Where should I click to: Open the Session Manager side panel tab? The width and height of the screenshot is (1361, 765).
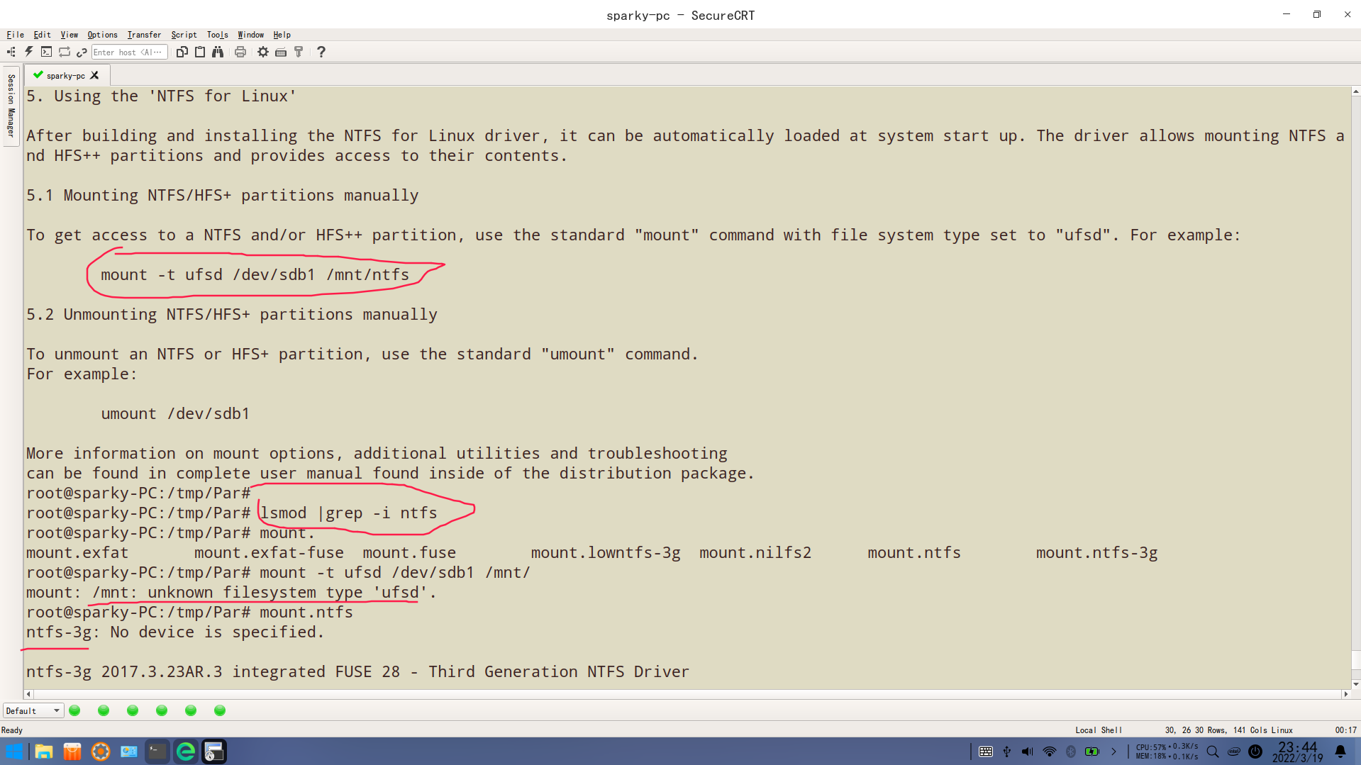11,106
